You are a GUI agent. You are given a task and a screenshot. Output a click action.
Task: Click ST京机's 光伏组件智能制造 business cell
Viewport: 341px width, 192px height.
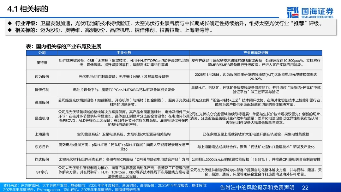pos(124,172)
